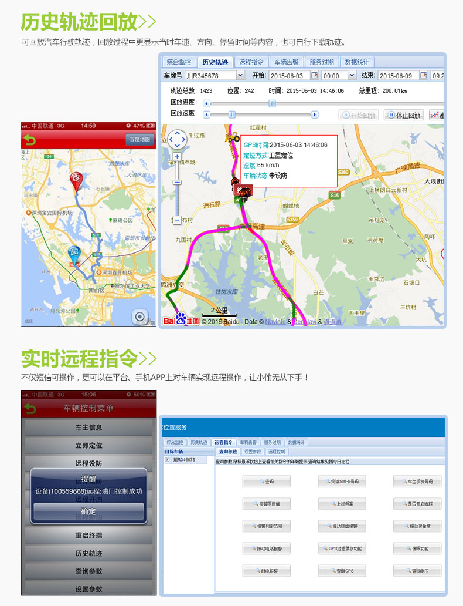Tap the green back arrow on the map screen
This screenshot has height=606, width=463.
coord(29,140)
